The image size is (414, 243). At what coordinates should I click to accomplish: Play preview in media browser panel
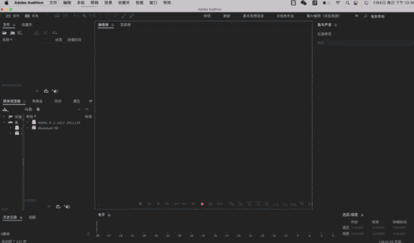point(49,207)
